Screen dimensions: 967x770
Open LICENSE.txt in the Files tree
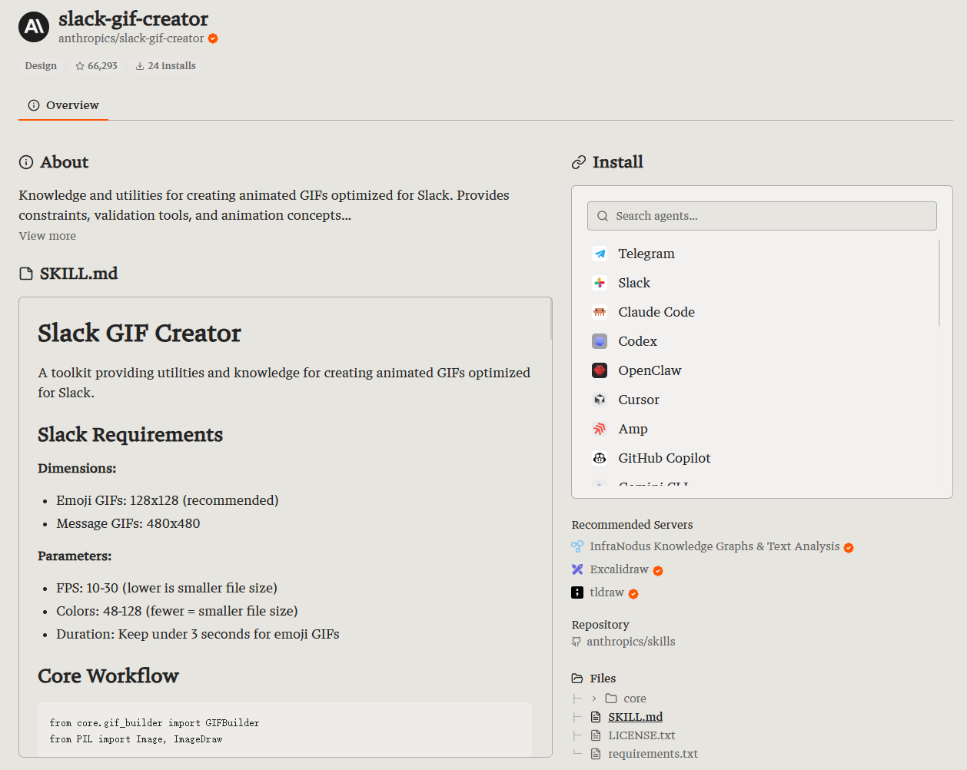pyautogui.click(x=642, y=735)
